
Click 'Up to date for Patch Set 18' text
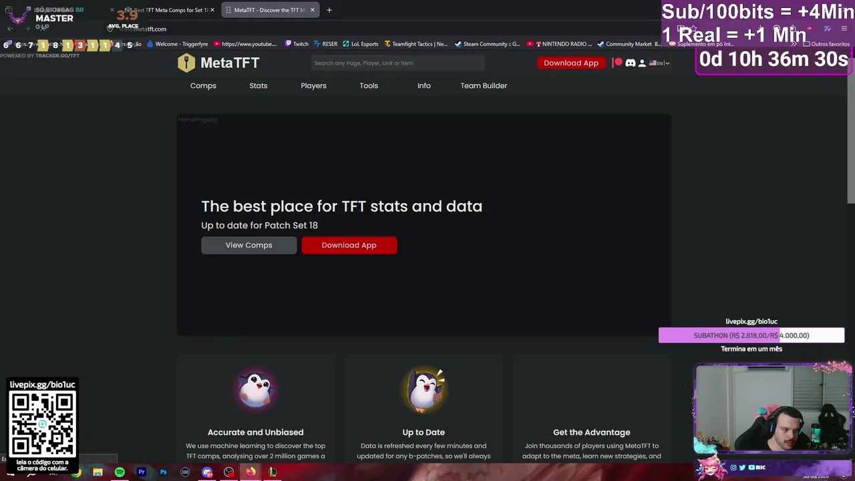(260, 225)
